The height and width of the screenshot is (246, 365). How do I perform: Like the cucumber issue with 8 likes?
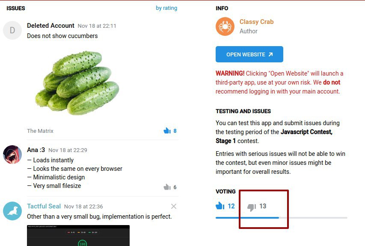pos(167,131)
